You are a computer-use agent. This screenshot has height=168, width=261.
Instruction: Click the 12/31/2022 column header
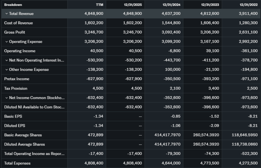(x=249, y=5)
